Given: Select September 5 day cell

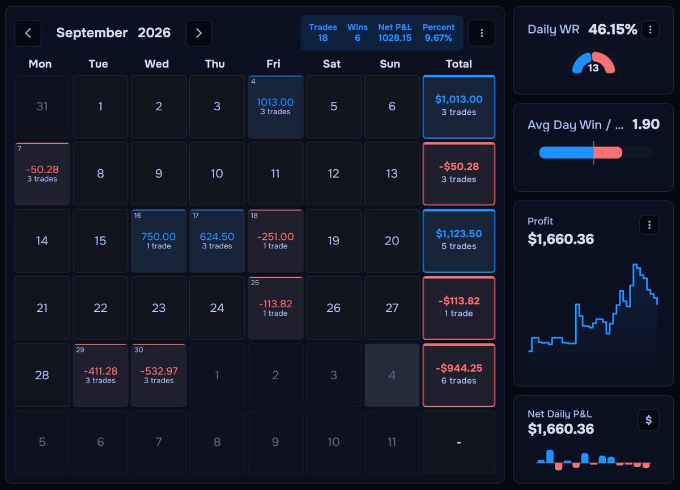Looking at the screenshot, I should coord(334,107).
